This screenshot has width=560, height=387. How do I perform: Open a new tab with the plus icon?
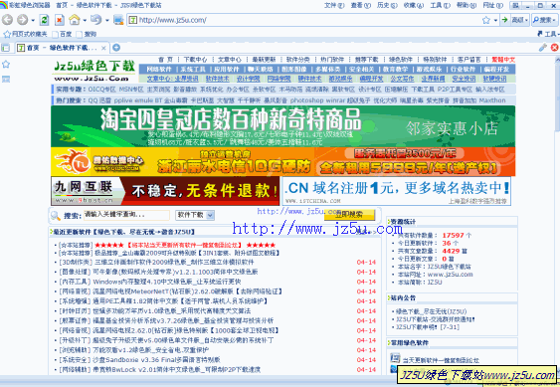116,47
